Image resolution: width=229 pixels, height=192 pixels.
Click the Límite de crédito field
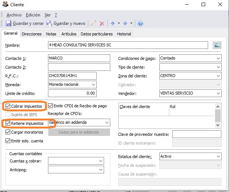[72, 93]
